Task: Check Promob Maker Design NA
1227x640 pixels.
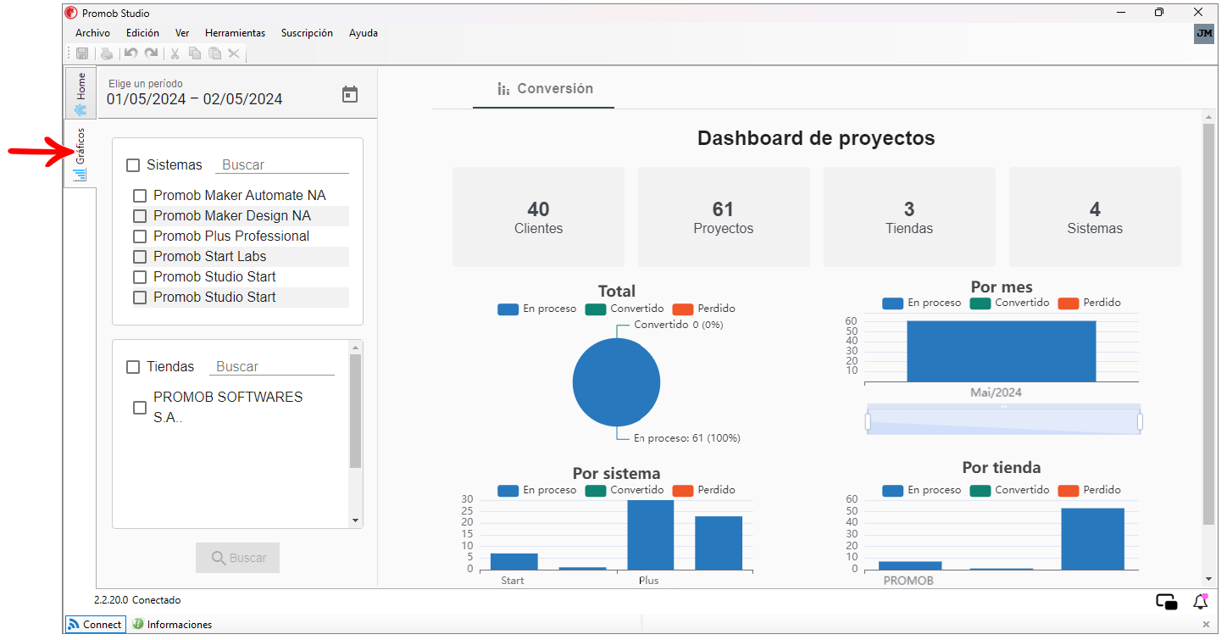Action: pos(140,216)
